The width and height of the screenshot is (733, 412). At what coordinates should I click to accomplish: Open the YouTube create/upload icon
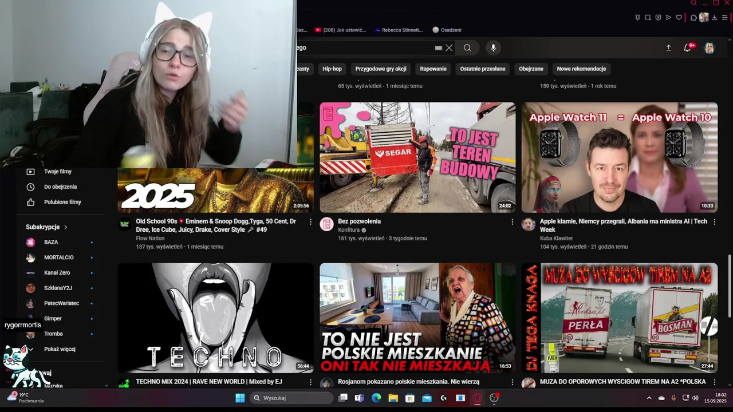point(668,48)
